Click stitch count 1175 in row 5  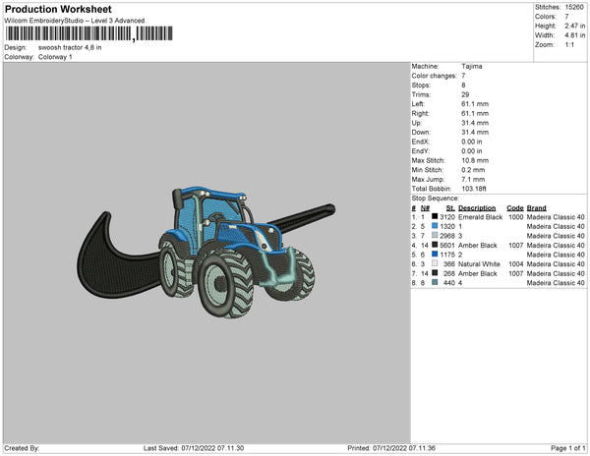coord(447,255)
